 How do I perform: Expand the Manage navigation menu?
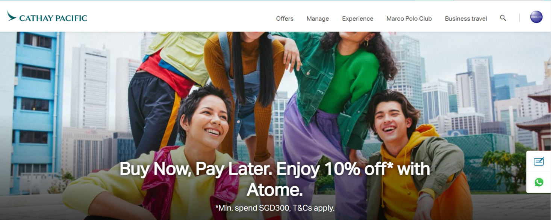tap(318, 18)
